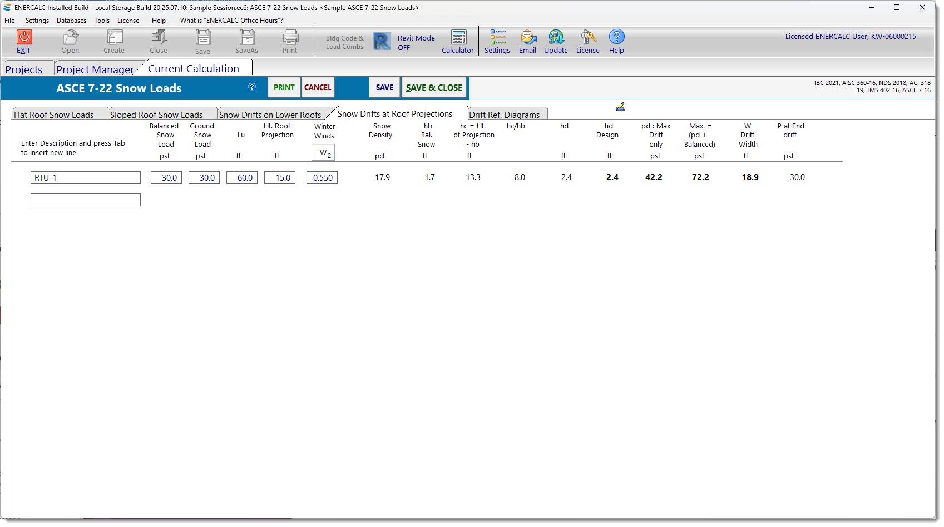Image resolution: width=944 pixels, height=527 pixels.
Task: Open Drift Ref. Diagrams tab
Action: tap(505, 115)
